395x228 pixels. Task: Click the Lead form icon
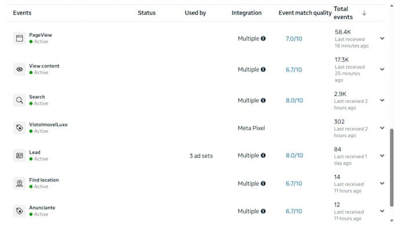19,156
